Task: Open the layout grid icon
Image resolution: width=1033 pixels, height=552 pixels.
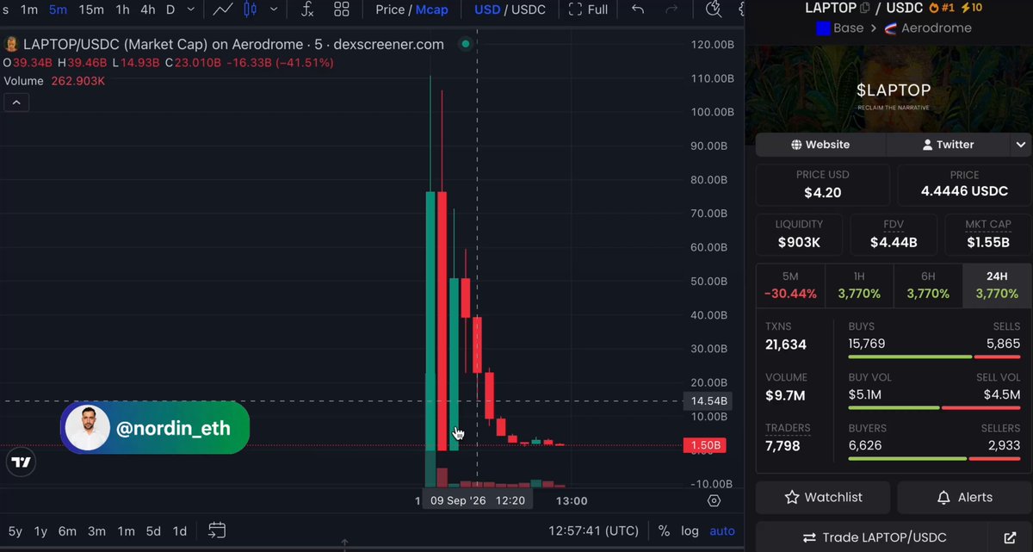Action: click(x=342, y=9)
